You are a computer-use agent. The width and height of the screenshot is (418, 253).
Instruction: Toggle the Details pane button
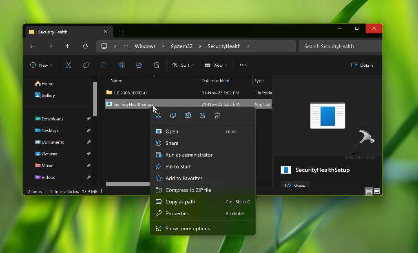[363, 65]
